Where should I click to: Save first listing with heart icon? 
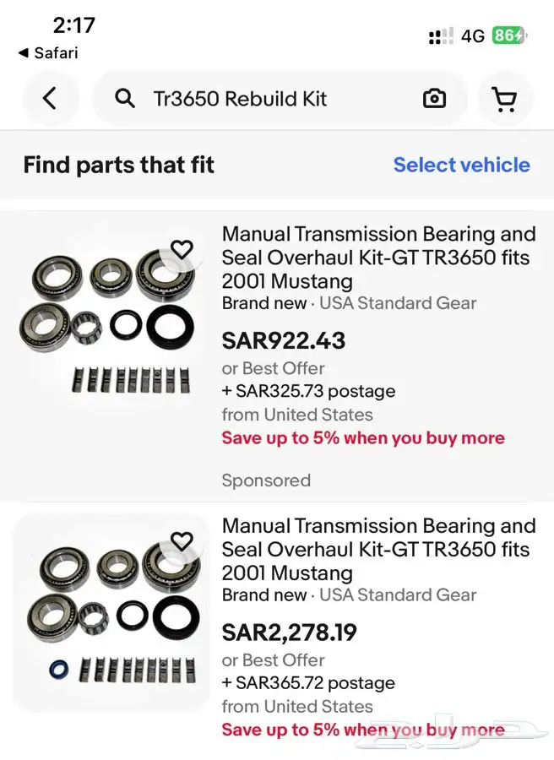tap(182, 250)
